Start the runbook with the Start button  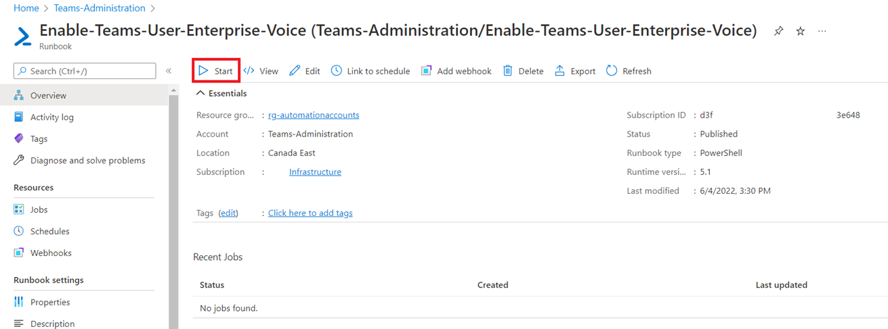point(216,71)
